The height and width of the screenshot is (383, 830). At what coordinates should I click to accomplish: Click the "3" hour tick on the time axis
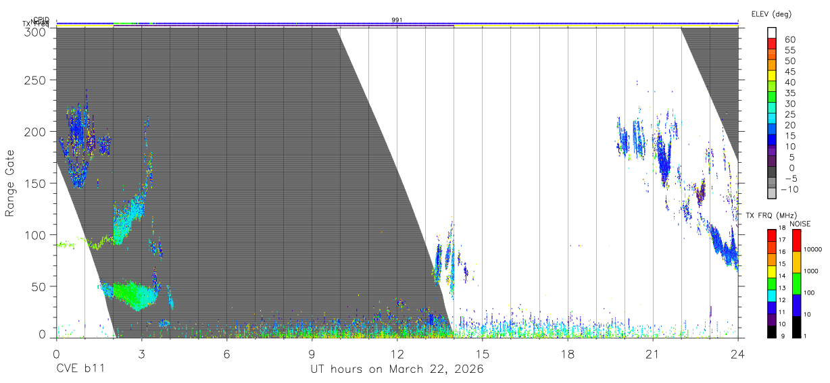click(141, 353)
